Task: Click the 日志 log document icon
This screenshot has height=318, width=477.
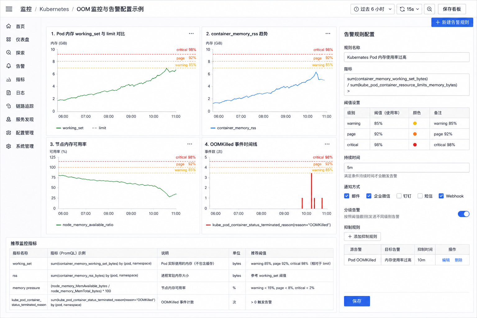Action: 9,93
